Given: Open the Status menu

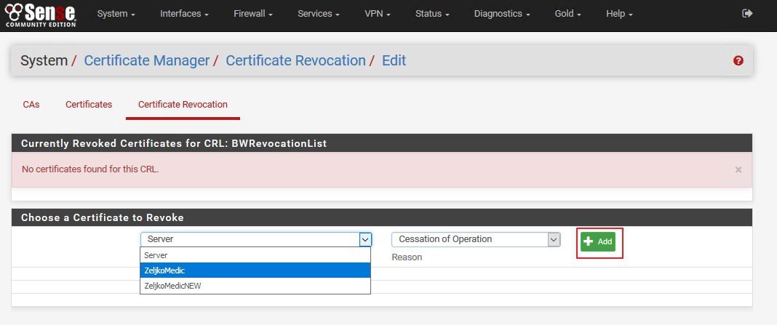Looking at the screenshot, I should tap(432, 15).
